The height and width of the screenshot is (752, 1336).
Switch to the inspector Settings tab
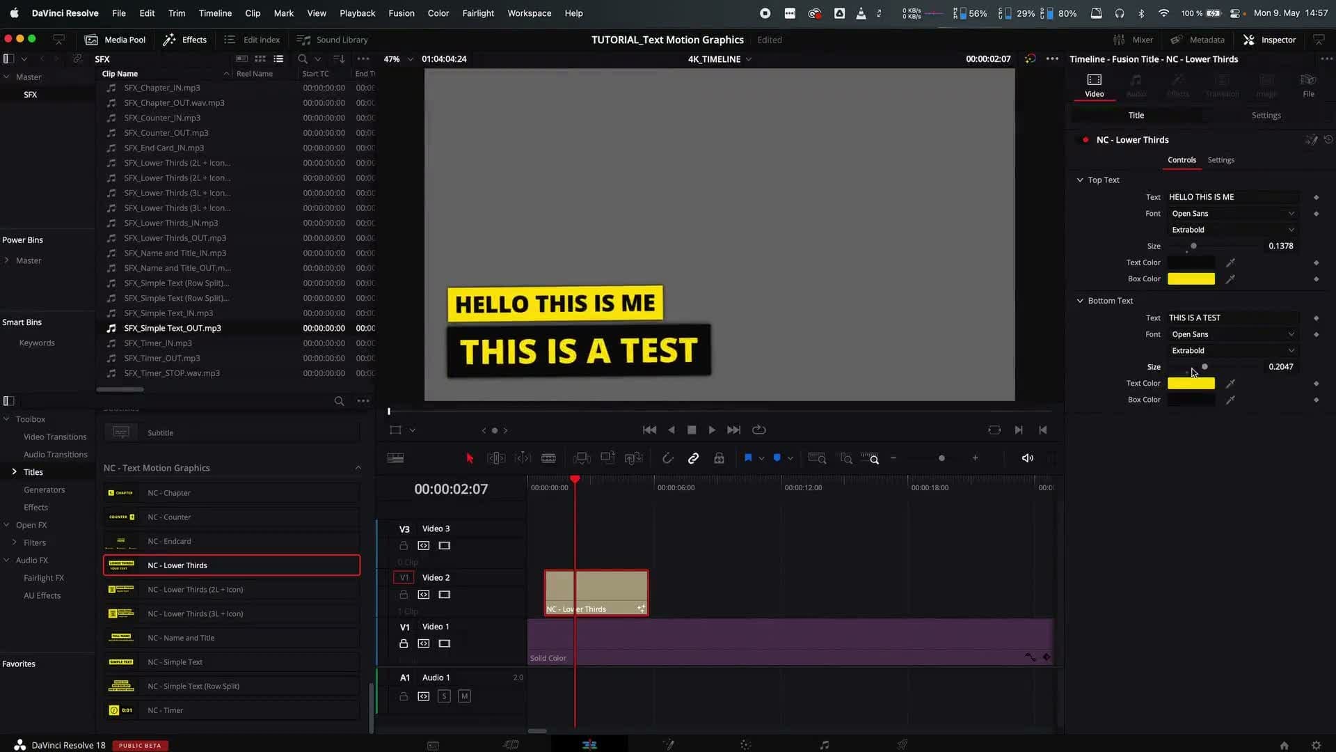point(1266,116)
